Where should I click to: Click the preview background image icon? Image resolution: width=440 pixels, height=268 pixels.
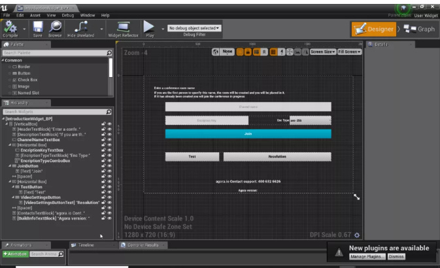click(x=297, y=52)
